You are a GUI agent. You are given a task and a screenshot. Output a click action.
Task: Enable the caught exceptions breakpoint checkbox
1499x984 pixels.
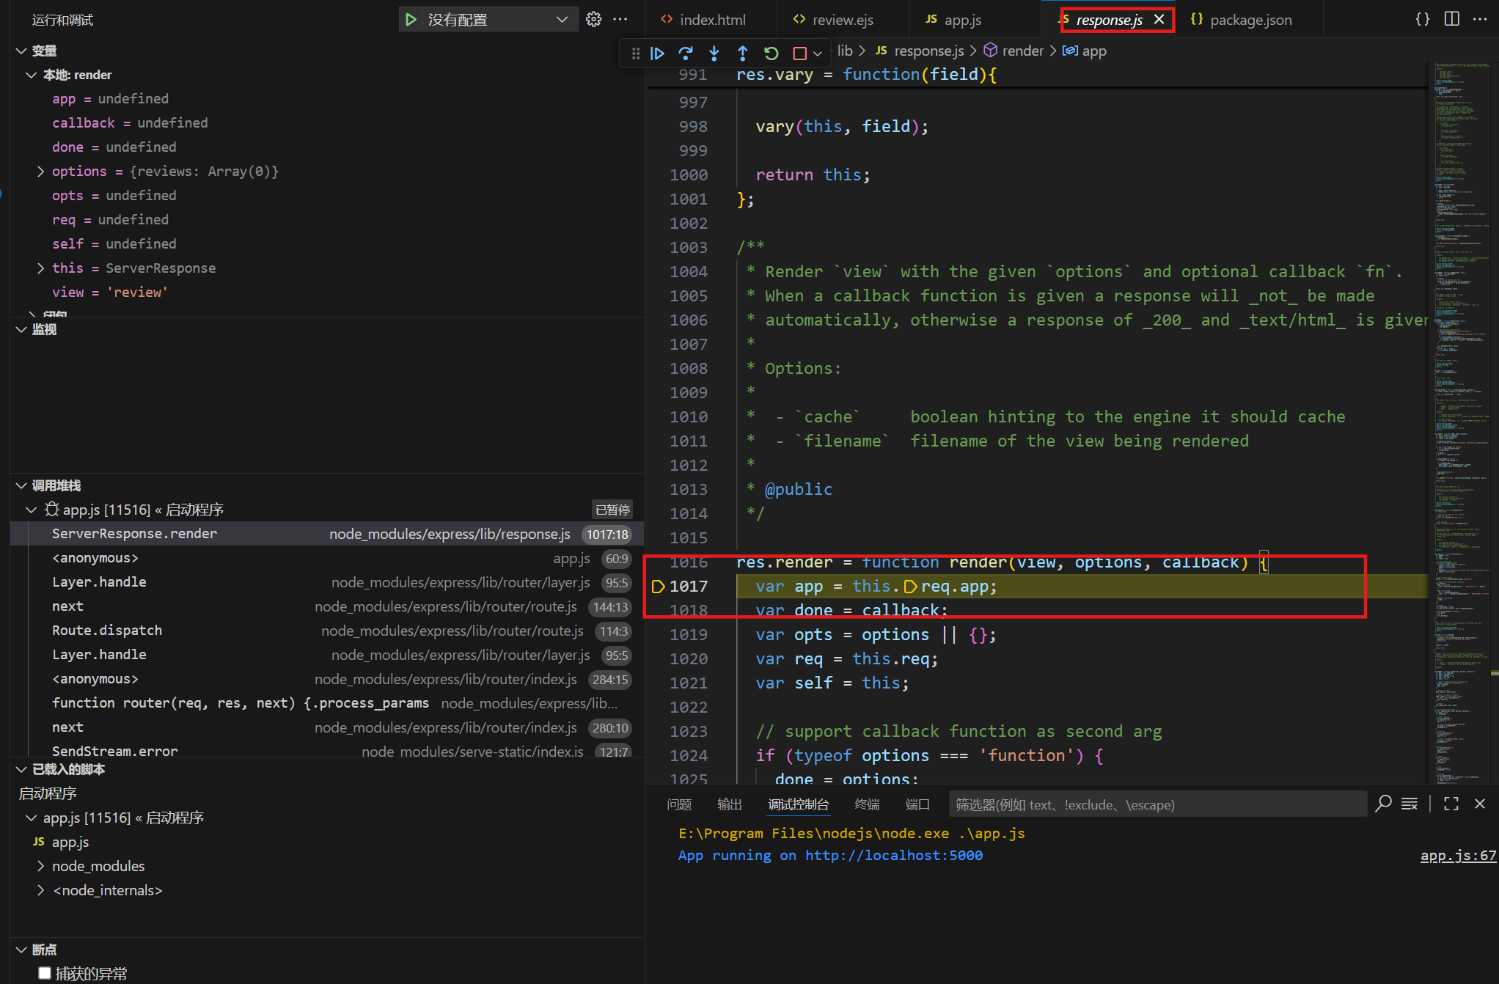[x=45, y=973]
